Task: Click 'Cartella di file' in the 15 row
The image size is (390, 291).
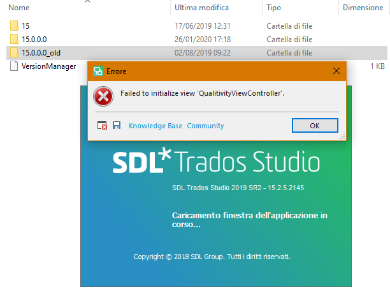Action: point(289,26)
